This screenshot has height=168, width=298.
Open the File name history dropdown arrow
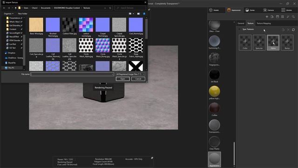113,74
